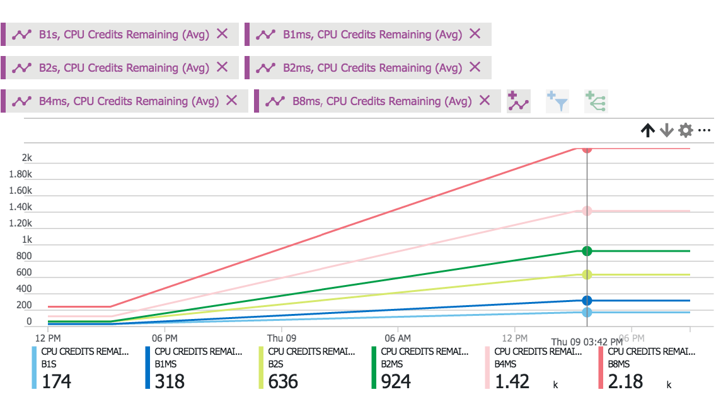Remove the B4ms CPU Credits metric

coord(231,101)
